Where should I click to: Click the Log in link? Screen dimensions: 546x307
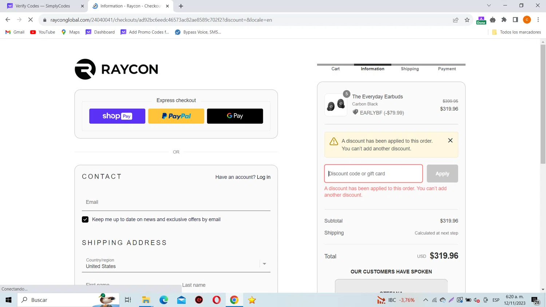(264, 177)
